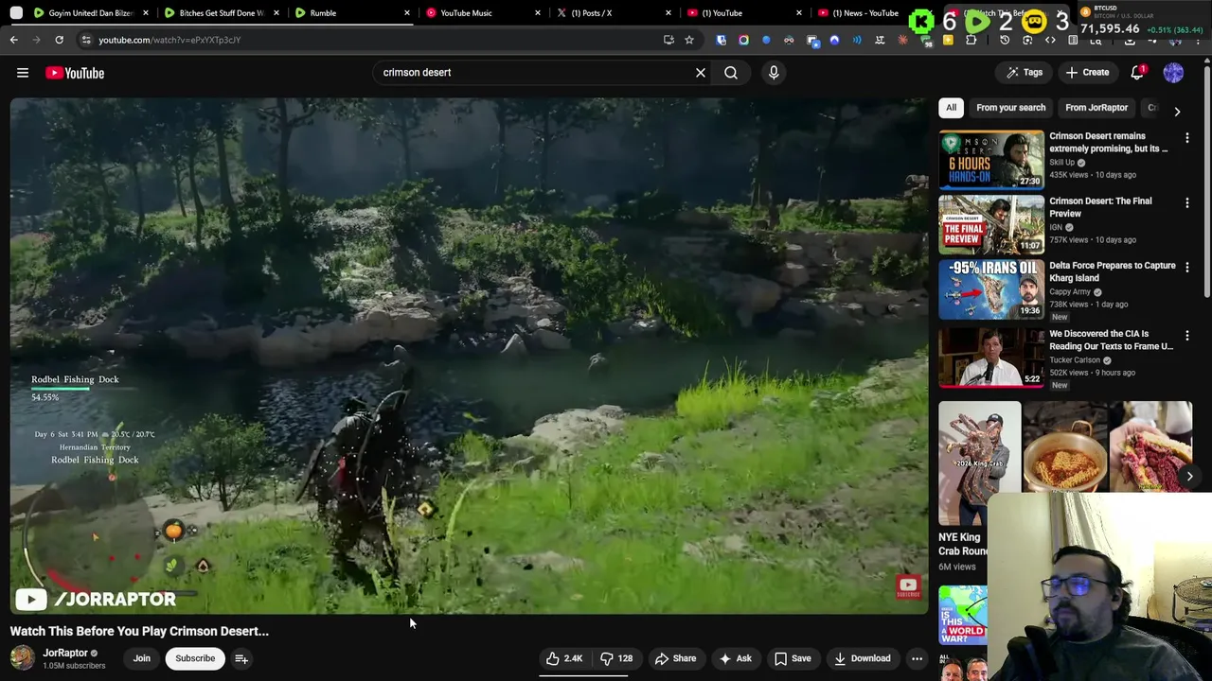Select the All filter chip
The height and width of the screenshot is (681, 1212).
pyautogui.click(x=951, y=108)
